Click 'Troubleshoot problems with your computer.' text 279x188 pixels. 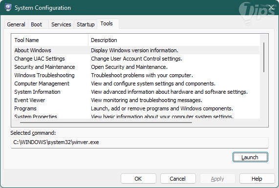[x=142, y=75]
